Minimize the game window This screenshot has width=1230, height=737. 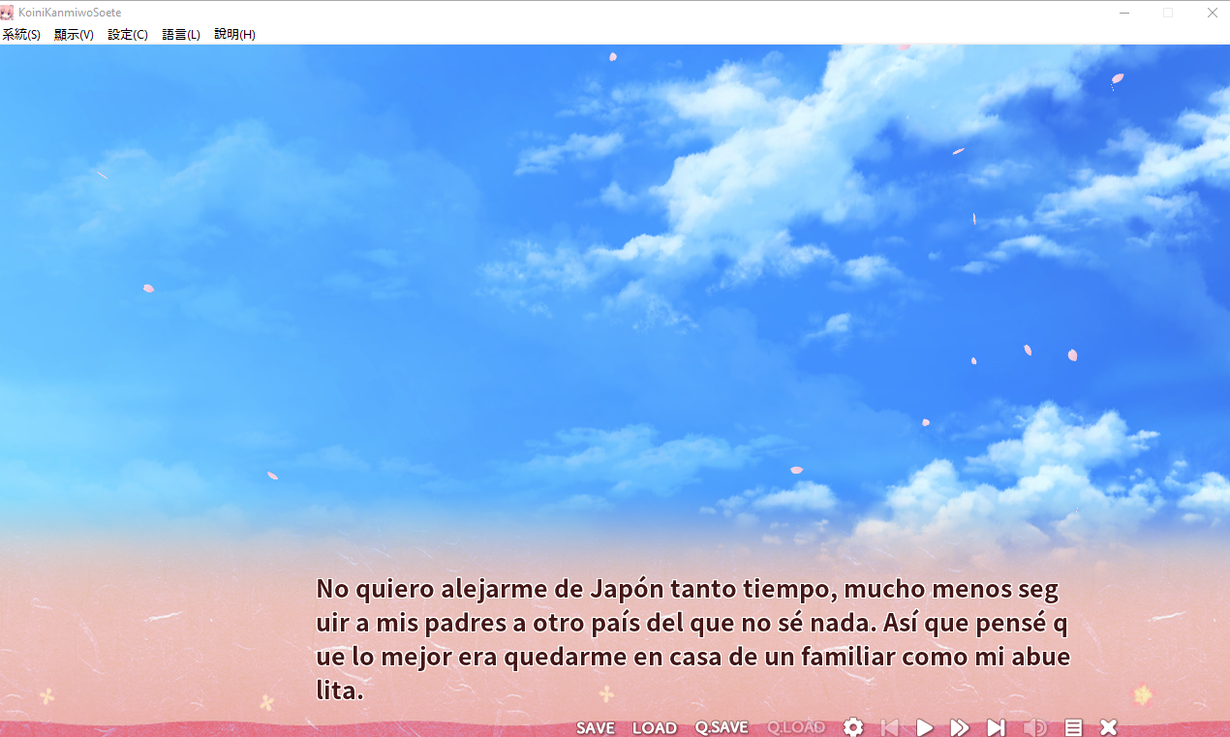(x=1124, y=13)
